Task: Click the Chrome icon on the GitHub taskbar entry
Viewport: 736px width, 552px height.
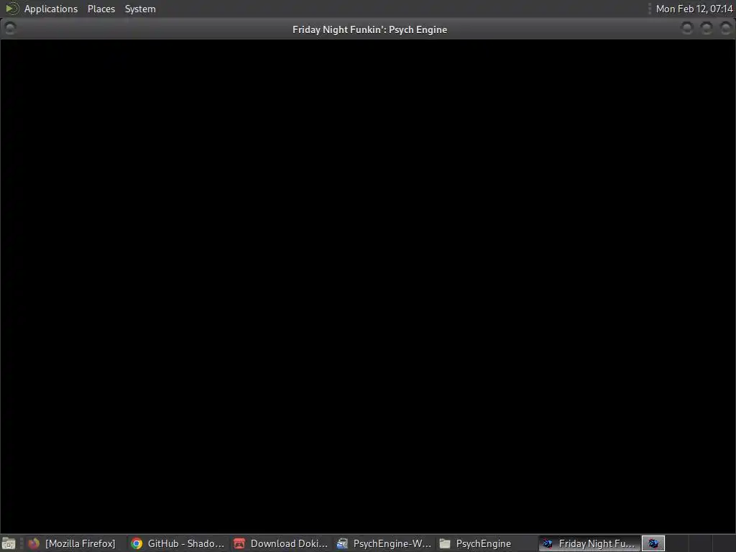Action: [x=137, y=543]
